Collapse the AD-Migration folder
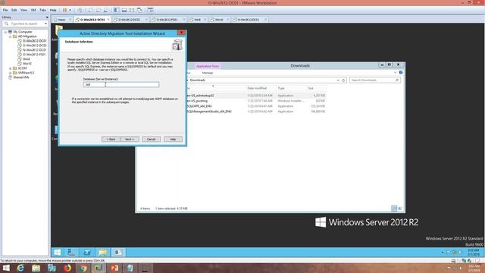 coord(10,36)
